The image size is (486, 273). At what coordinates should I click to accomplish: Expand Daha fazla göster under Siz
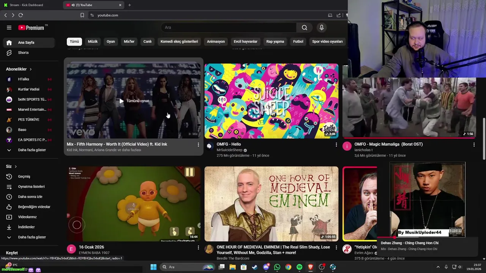(29, 237)
